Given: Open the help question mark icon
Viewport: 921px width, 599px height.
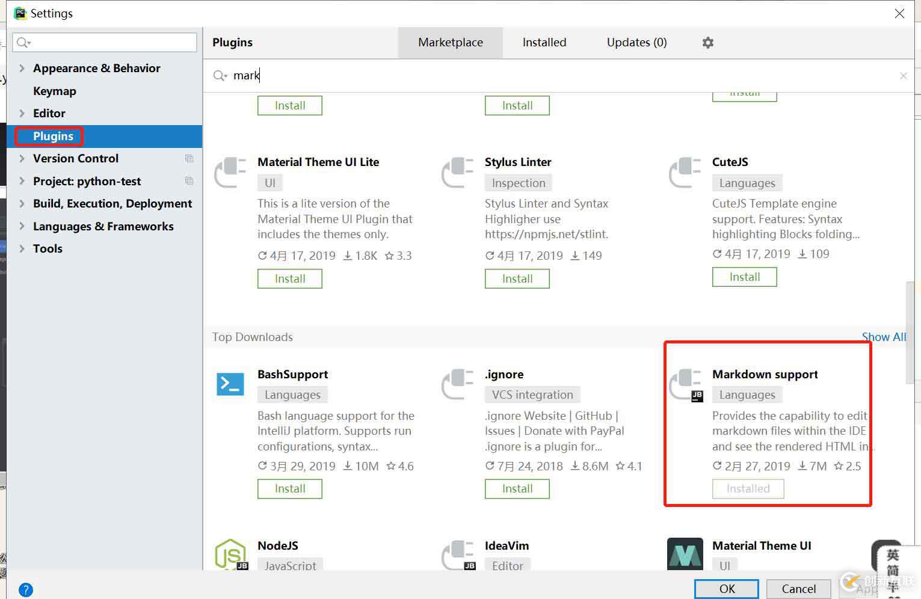Looking at the screenshot, I should 26,590.
